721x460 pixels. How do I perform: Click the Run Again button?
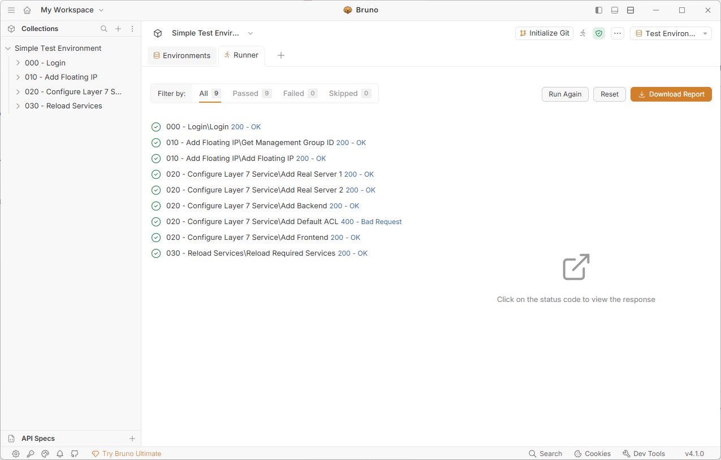(x=565, y=94)
